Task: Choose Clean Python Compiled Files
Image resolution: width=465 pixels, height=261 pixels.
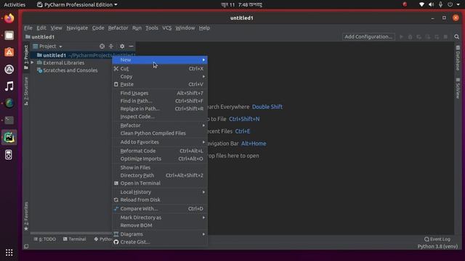Action: coord(160,133)
